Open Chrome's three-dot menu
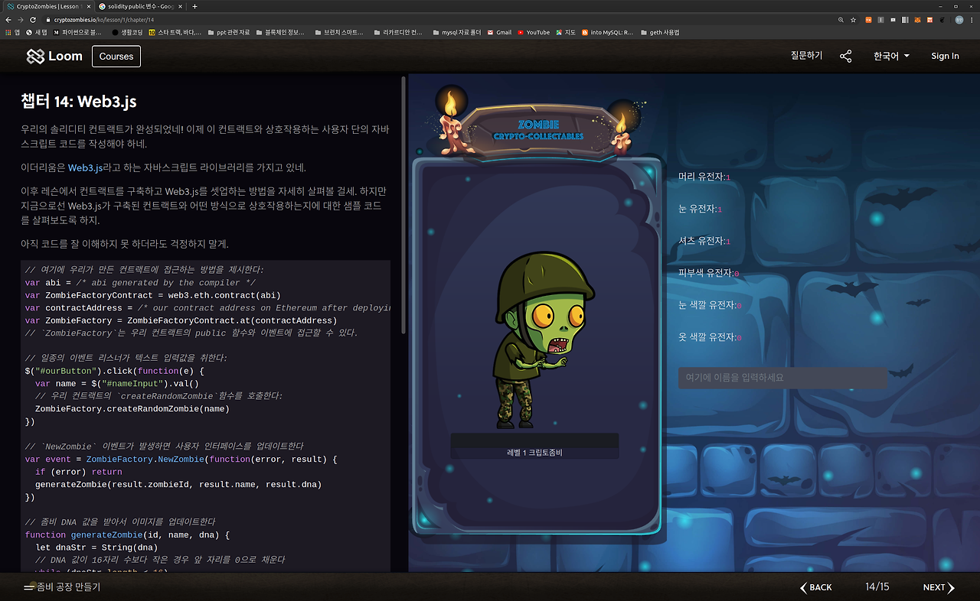980x601 pixels. coord(972,19)
